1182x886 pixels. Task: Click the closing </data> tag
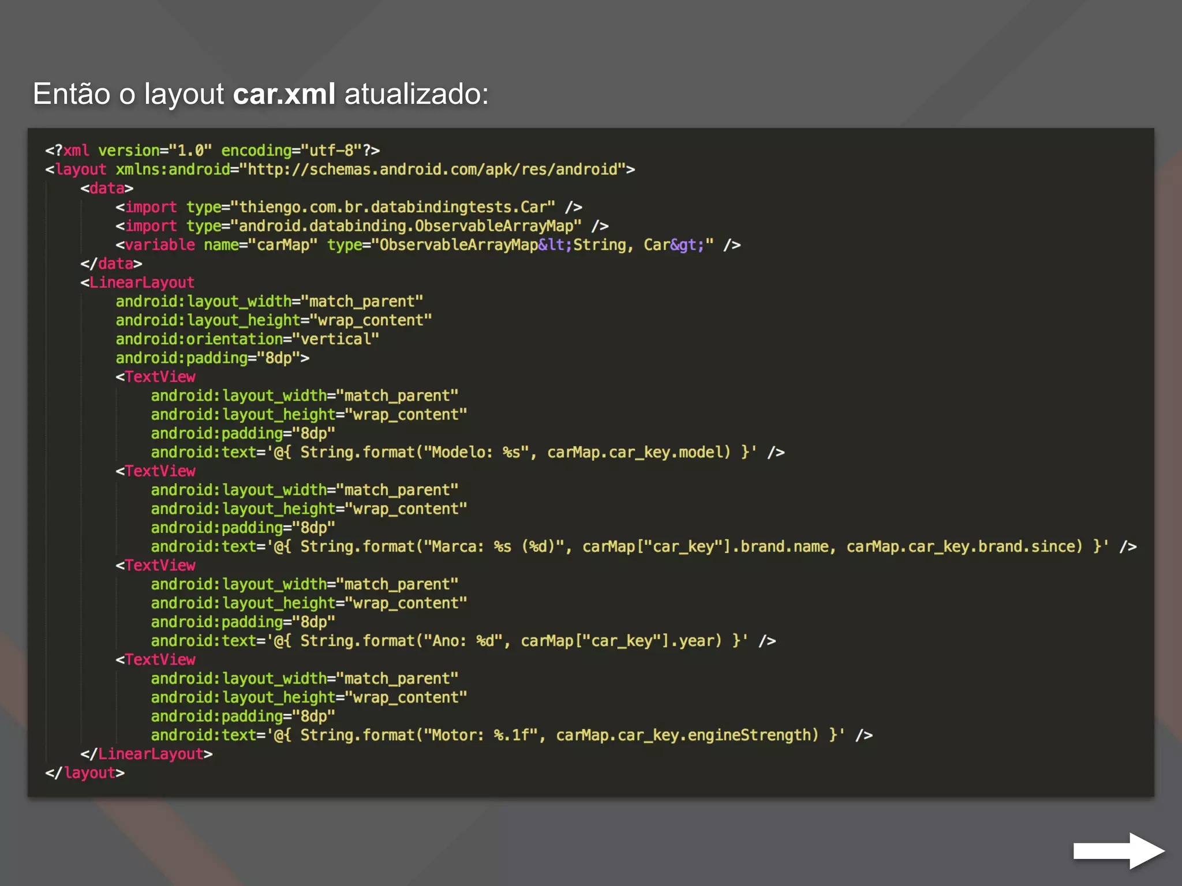click(x=111, y=264)
